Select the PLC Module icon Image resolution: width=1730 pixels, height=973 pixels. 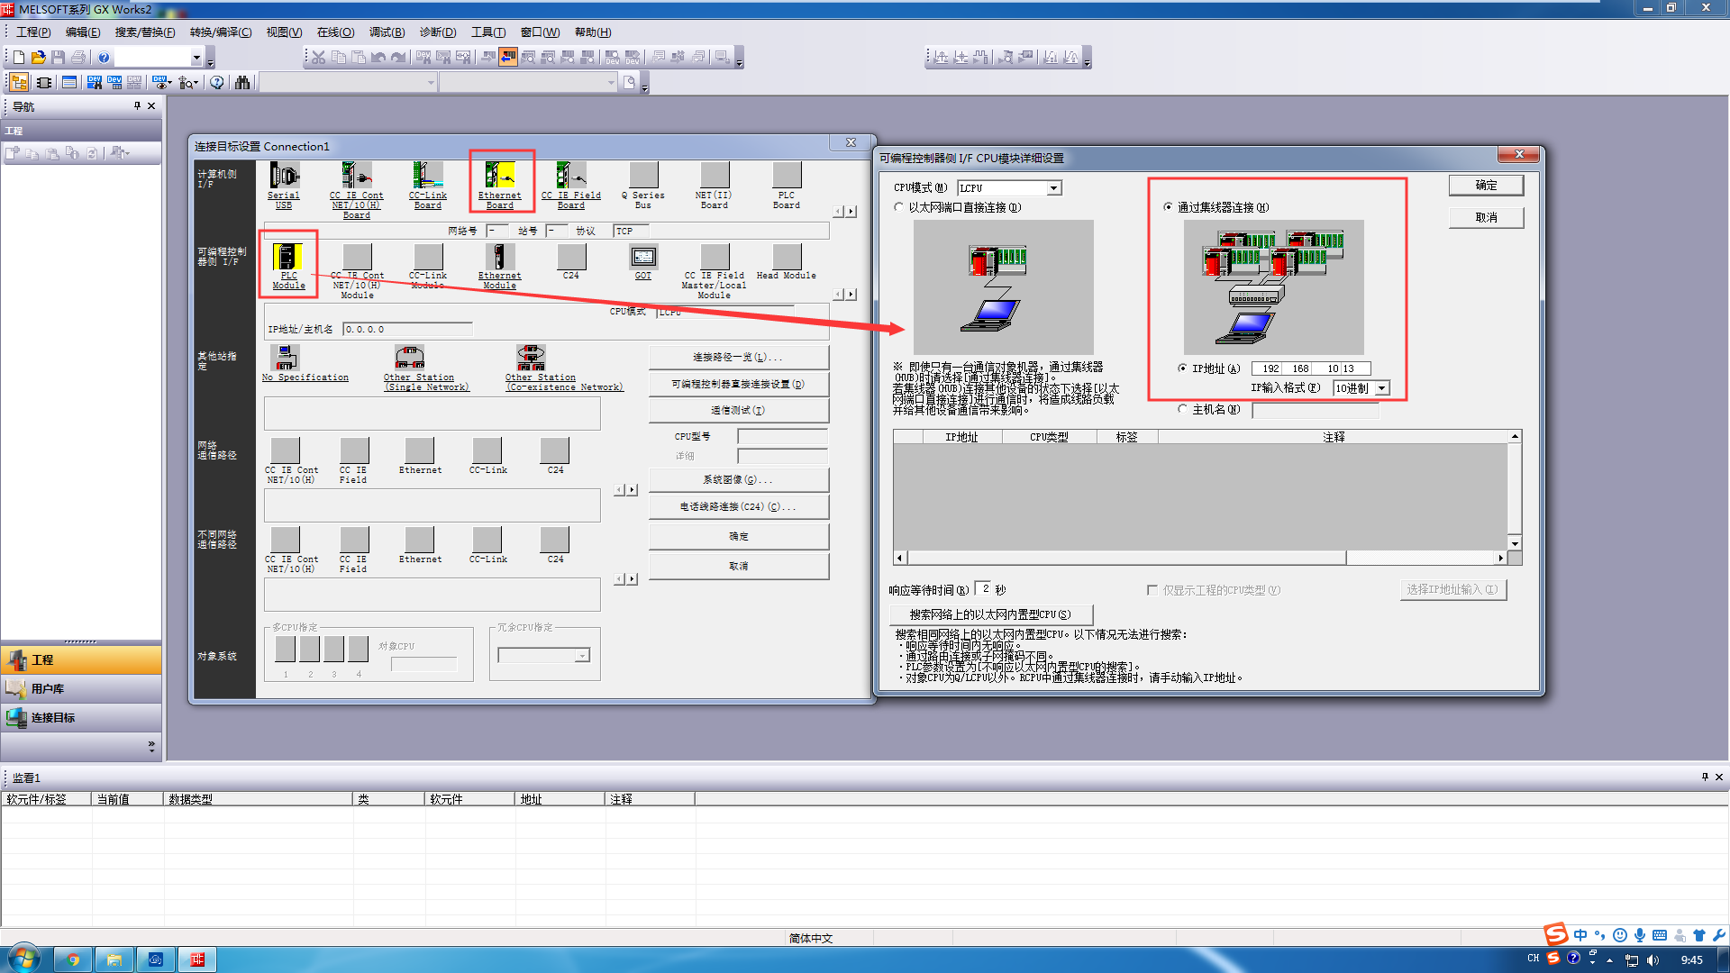pyautogui.click(x=288, y=257)
